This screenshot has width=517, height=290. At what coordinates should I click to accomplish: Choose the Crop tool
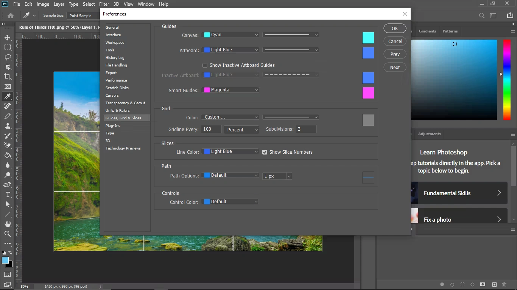8,77
